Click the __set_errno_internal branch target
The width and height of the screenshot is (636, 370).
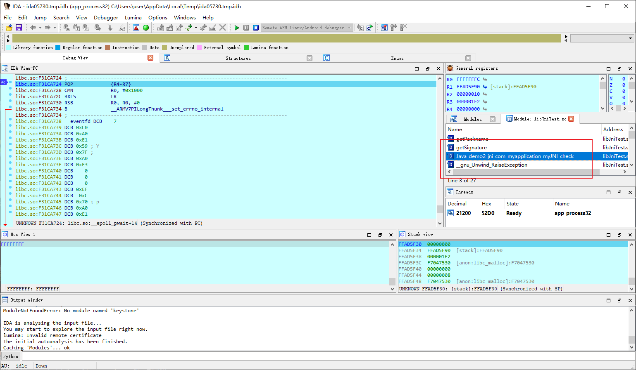(167, 109)
